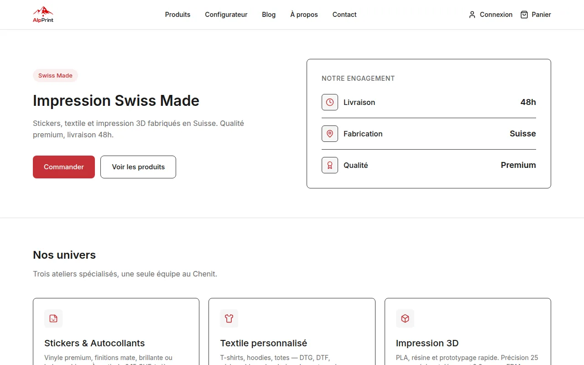The image size is (584, 365).
Task: Click the Nos univers heading
Action: pos(64,255)
